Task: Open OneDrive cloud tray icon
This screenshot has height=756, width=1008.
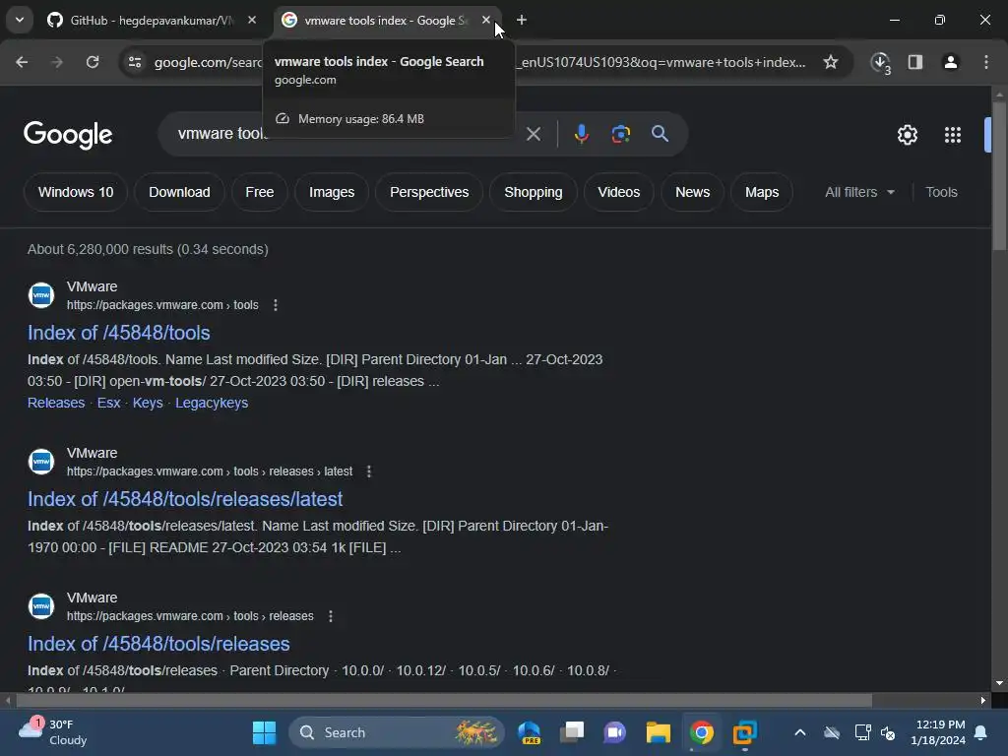Action: point(832,732)
